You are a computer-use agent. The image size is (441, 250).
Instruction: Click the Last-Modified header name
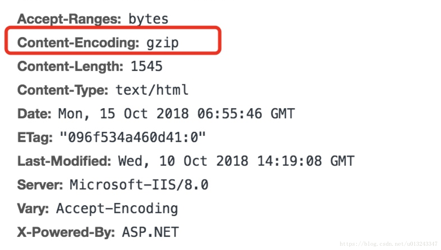(64, 161)
